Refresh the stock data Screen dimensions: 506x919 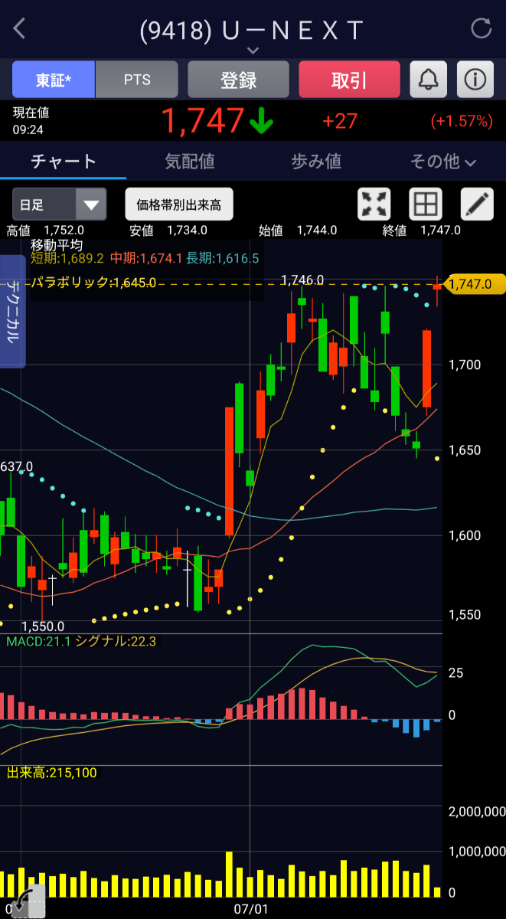coord(481,29)
